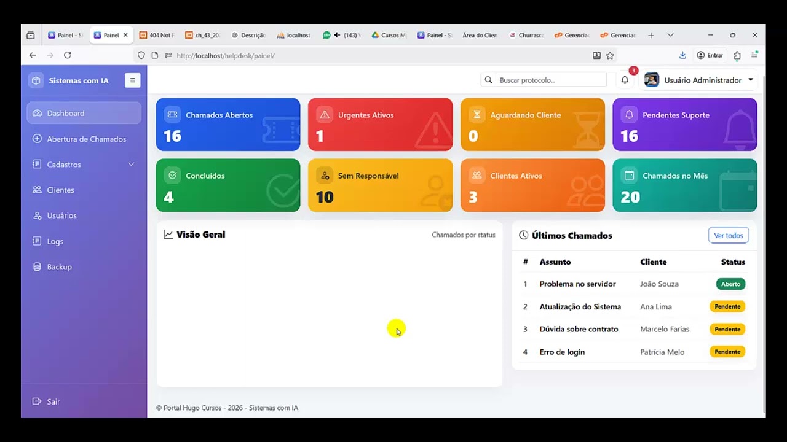Switch to the Área do Cliente tab
787x442 pixels.
(480, 35)
